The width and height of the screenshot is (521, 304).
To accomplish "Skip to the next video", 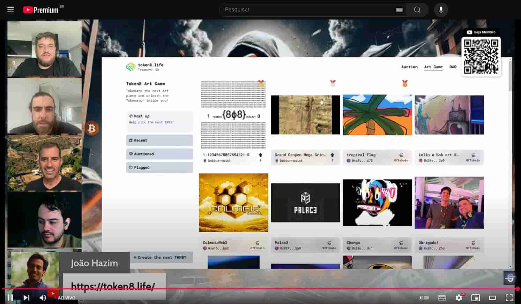I will coord(26,298).
